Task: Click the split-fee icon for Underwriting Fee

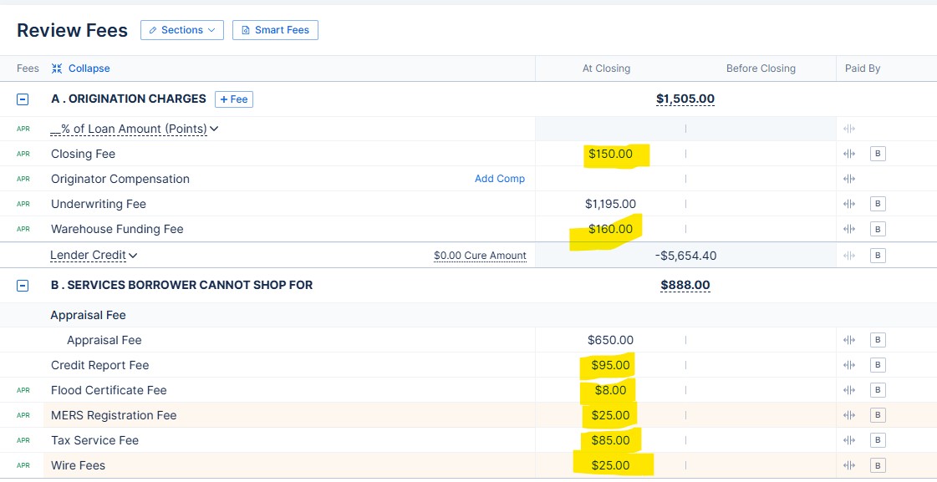Action: tap(850, 204)
